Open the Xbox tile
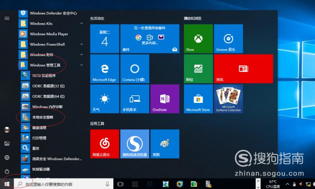Image resolution: width=315 pixels, height=189 pixels. coord(198,39)
